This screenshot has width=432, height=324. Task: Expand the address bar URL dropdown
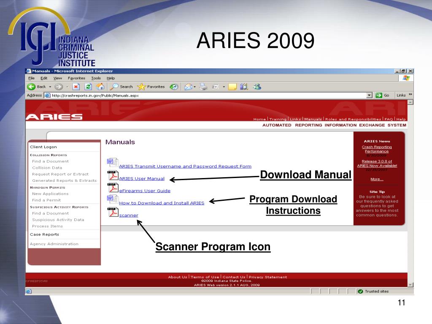click(370, 95)
